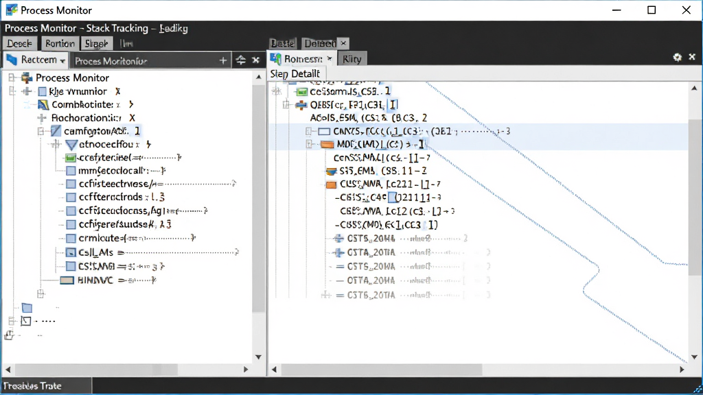
Task: Click the white box icon of CNN7S row
Action: coord(324,131)
